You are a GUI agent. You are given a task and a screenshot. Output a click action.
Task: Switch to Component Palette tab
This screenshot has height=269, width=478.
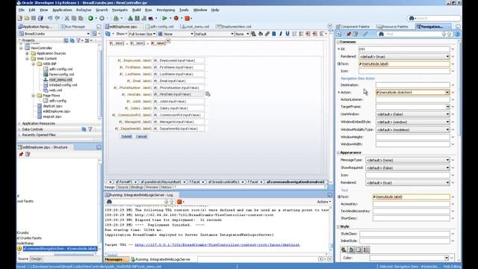click(x=353, y=27)
